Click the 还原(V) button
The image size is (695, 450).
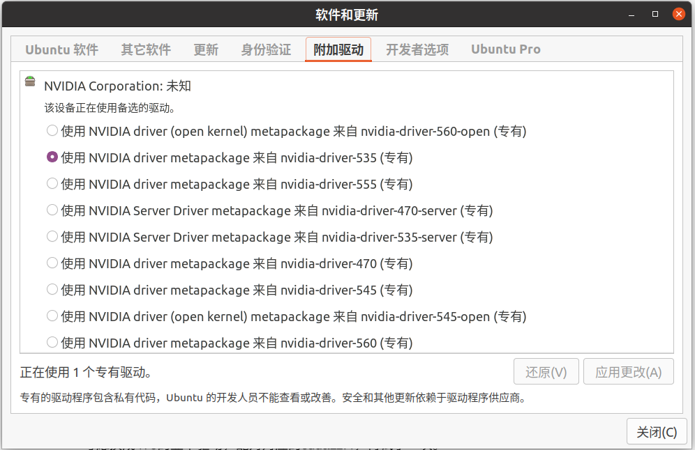[546, 372]
